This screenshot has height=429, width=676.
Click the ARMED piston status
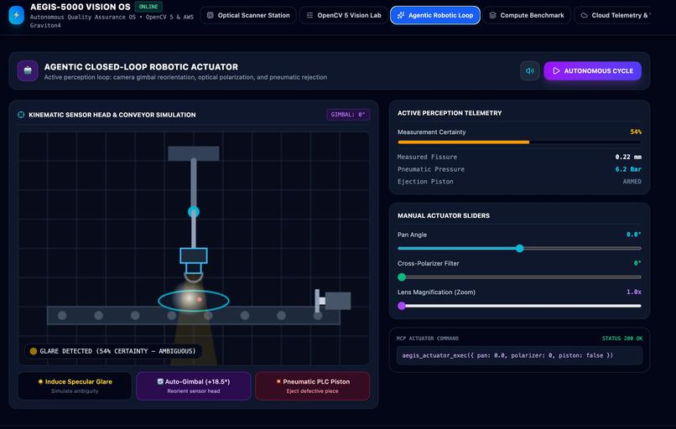[x=632, y=182]
